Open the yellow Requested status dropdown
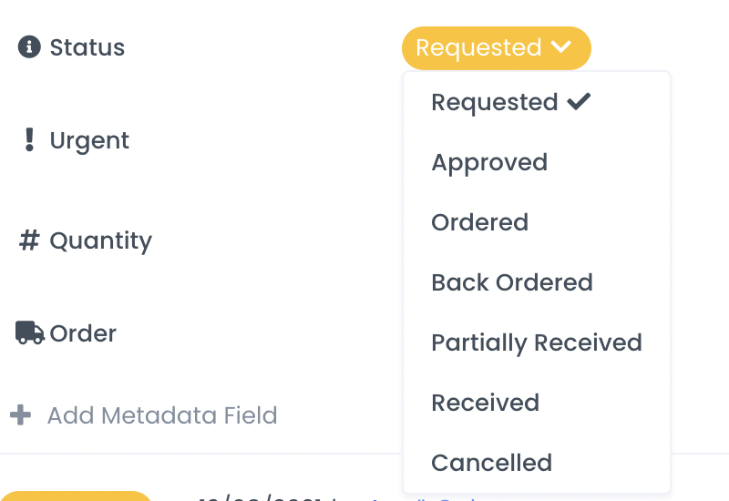This screenshot has width=729, height=501. pos(478,47)
